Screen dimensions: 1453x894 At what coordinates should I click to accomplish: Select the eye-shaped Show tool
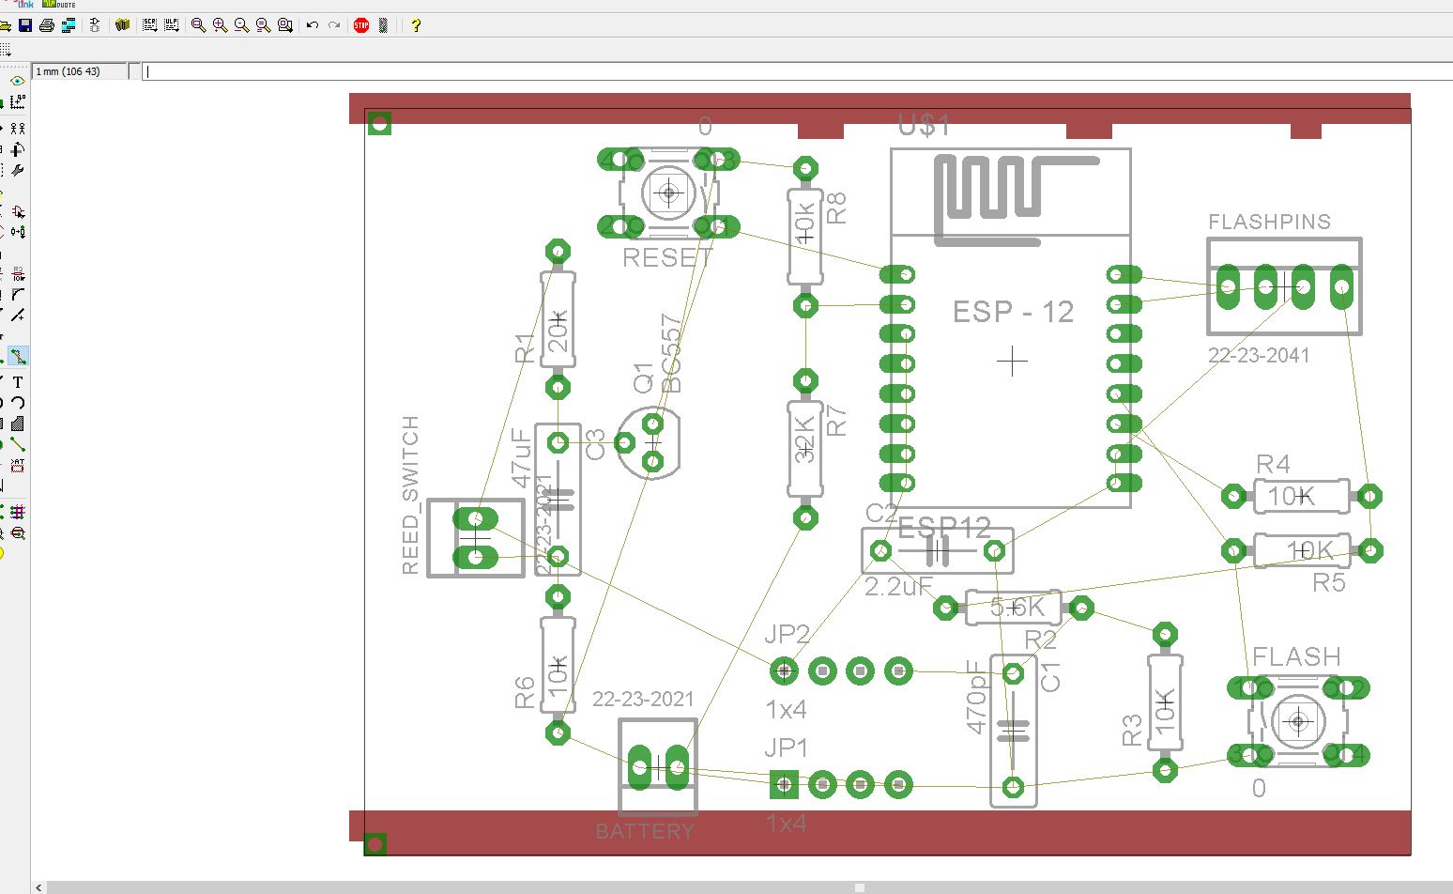click(16, 81)
